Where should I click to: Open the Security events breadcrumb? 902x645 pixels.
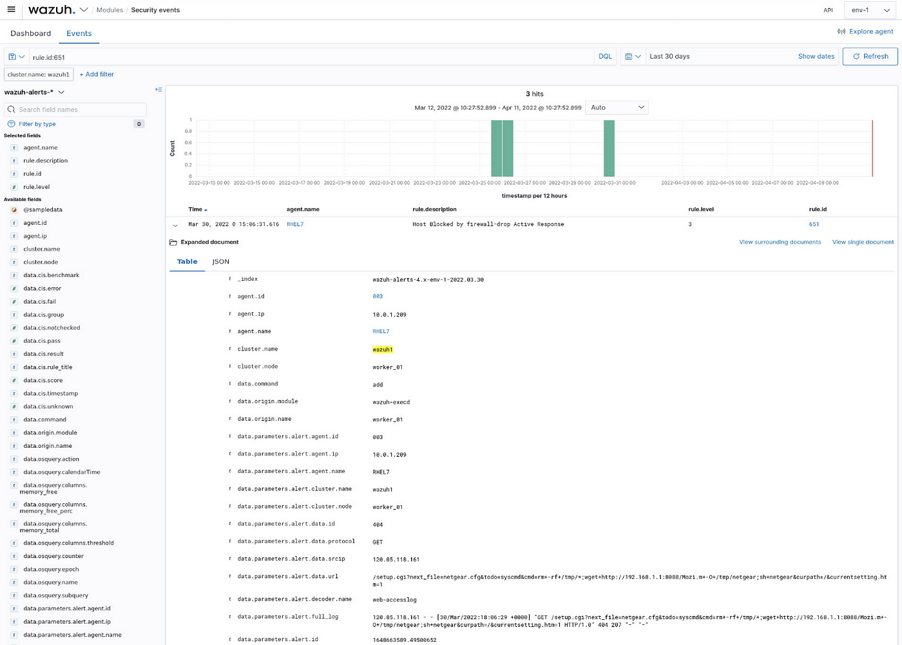(155, 10)
